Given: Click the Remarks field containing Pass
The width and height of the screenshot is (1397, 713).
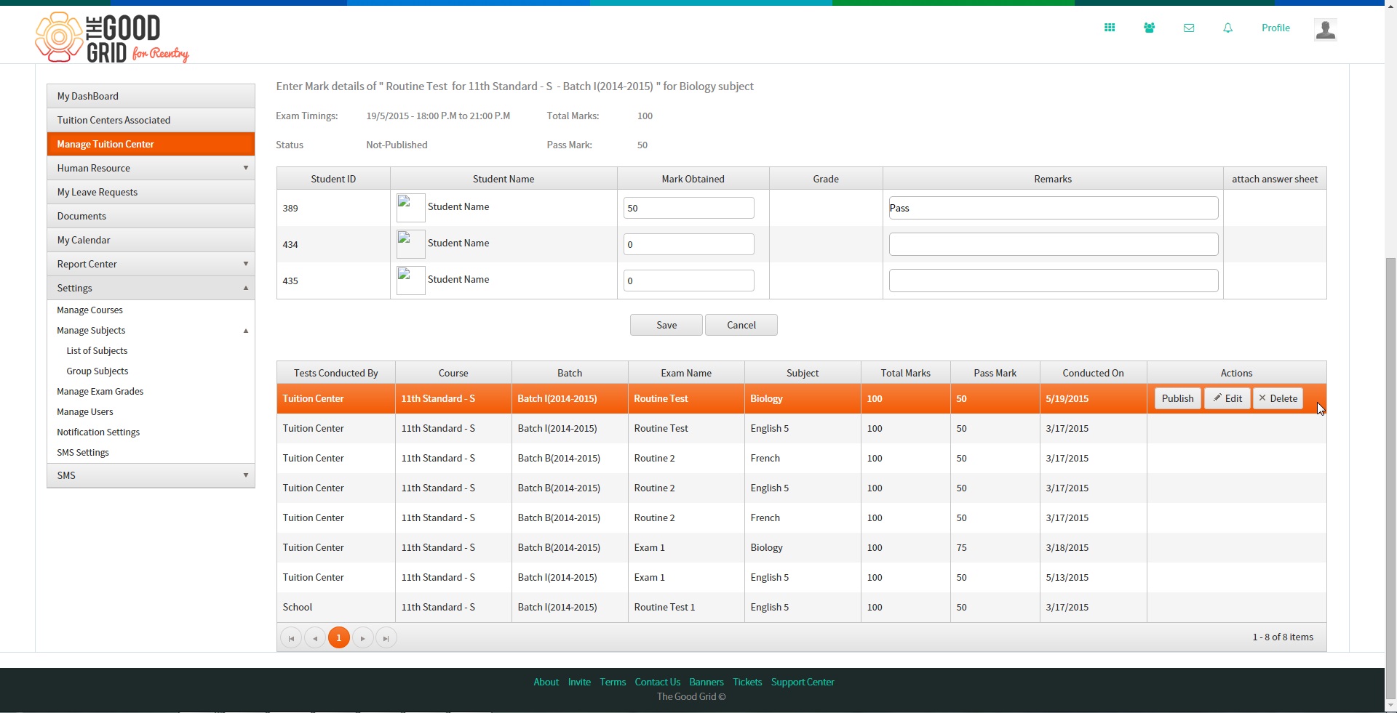Looking at the screenshot, I should point(1053,208).
